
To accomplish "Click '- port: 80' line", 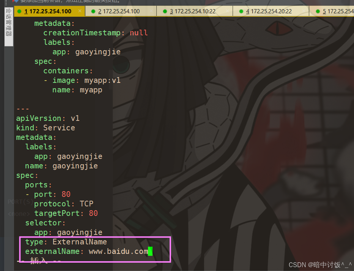I will point(48,194).
